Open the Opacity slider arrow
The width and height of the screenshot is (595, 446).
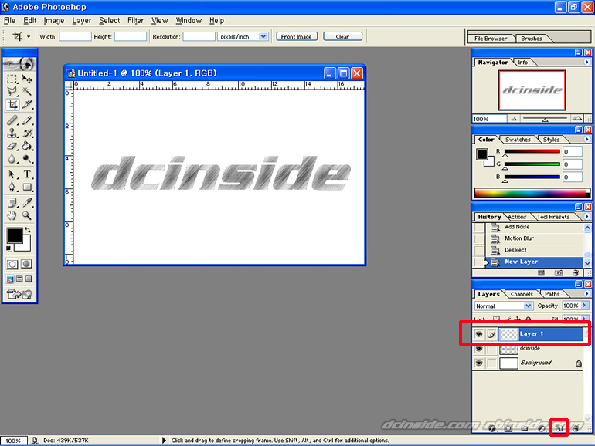(x=584, y=306)
